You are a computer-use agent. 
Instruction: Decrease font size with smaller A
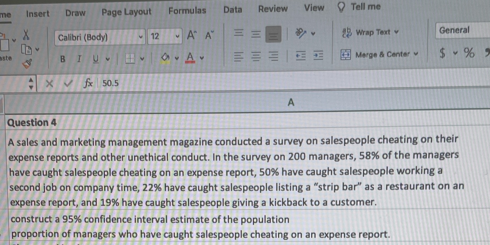(x=209, y=35)
